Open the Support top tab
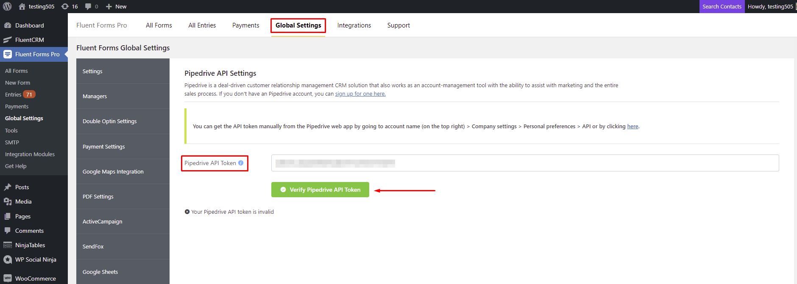Screen dimensions: 797x284 click(x=398, y=25)
